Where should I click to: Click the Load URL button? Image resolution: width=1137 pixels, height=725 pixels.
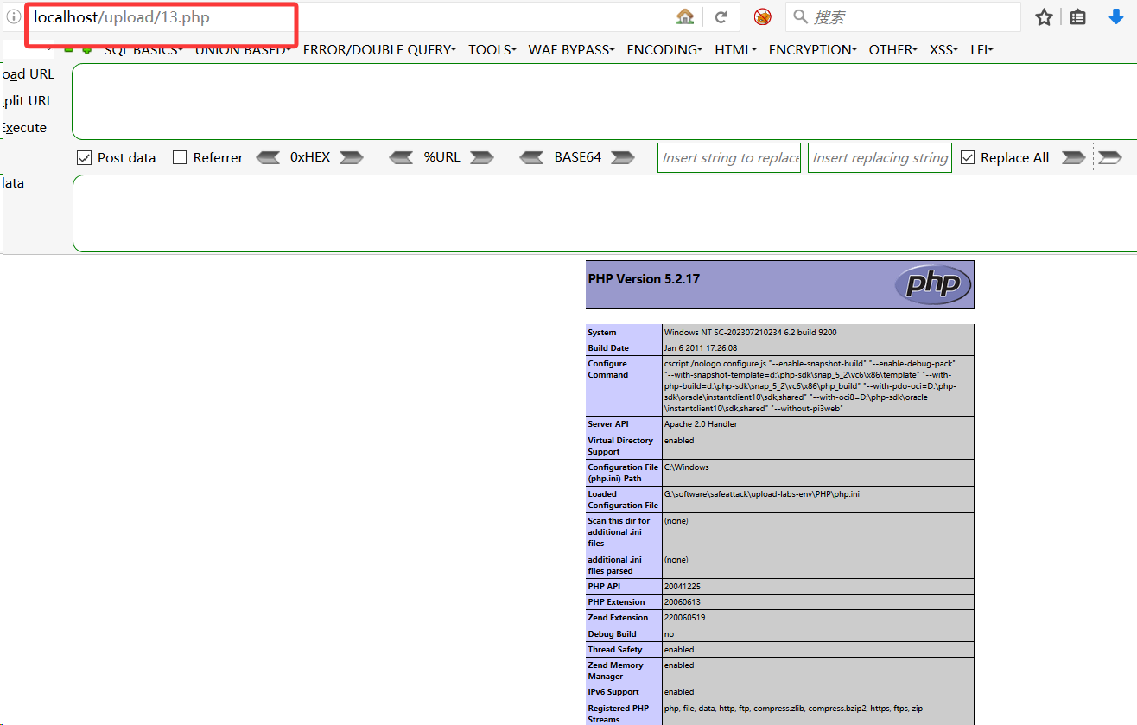[x=28, y=74]
